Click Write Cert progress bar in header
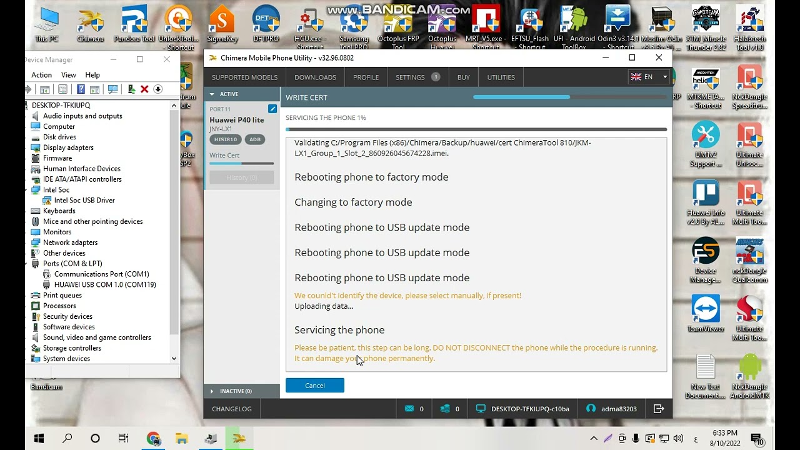This screenshot has width=800, height=450. tap(569, 97)
